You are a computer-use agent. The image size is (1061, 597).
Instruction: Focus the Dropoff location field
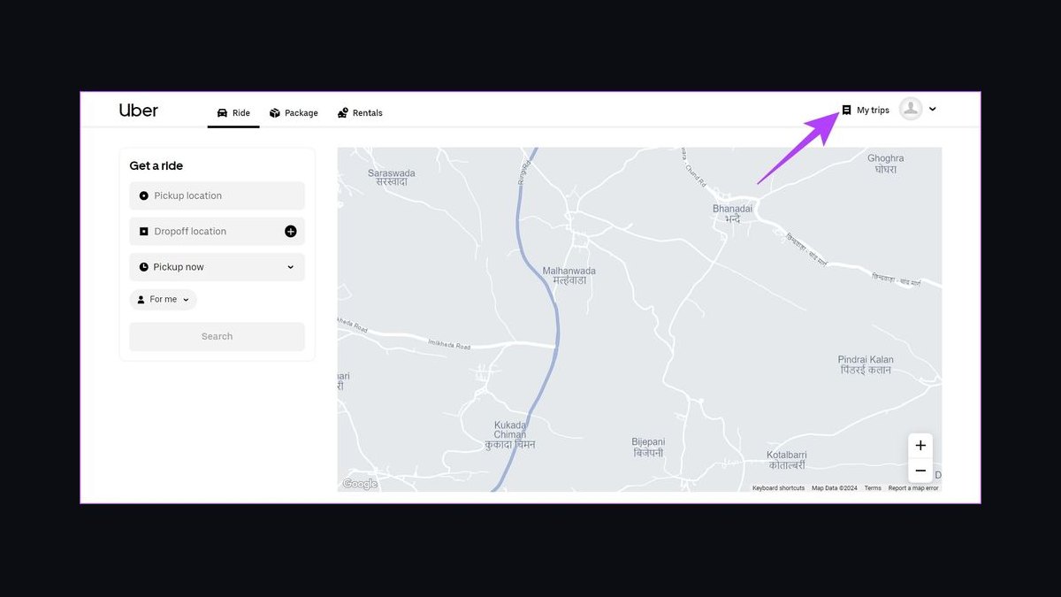click(217, 231)
